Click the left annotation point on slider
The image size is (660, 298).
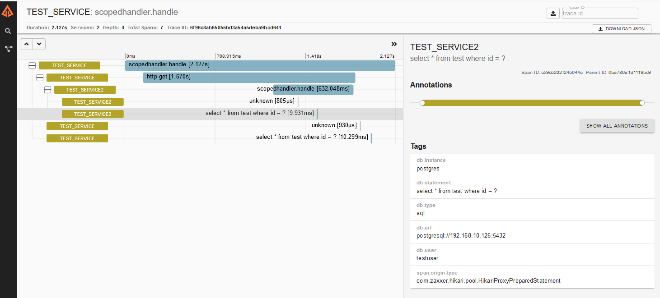[x=422, y=103]
